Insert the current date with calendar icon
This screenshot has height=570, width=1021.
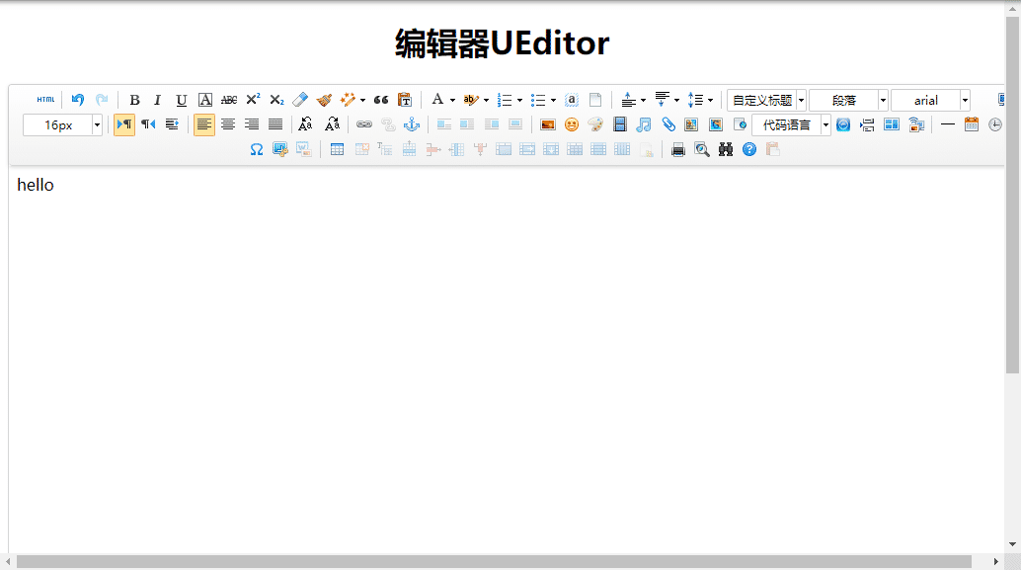point(972,124)
